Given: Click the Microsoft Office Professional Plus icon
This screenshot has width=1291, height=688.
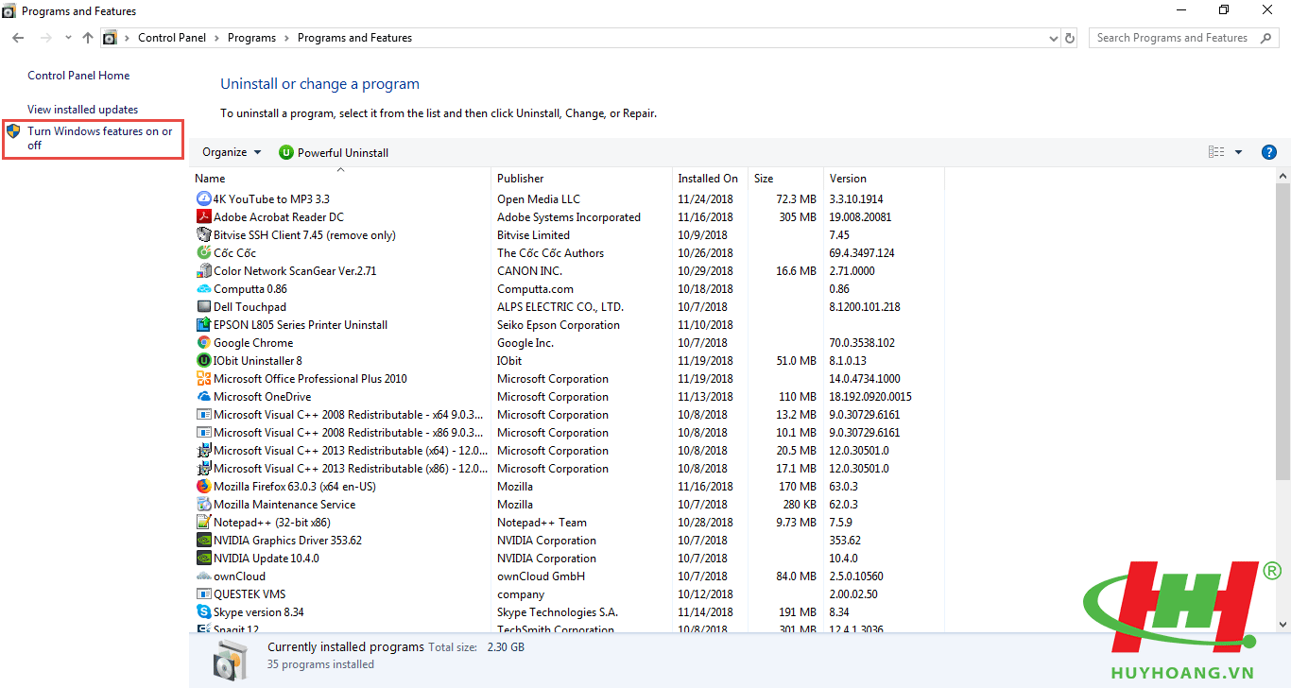Looking at the screenshot, I should point(203,378).
